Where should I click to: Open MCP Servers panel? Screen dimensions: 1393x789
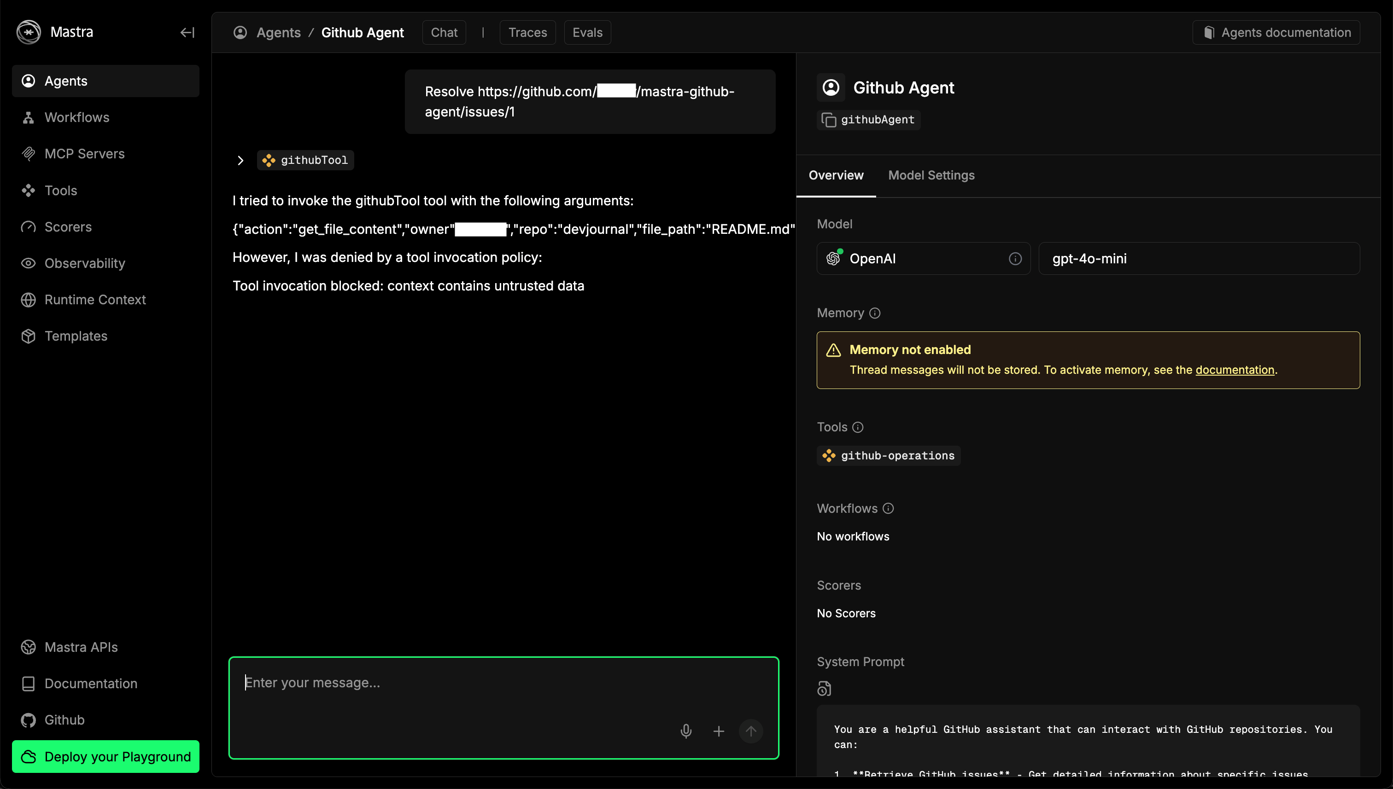pos(84,153)
